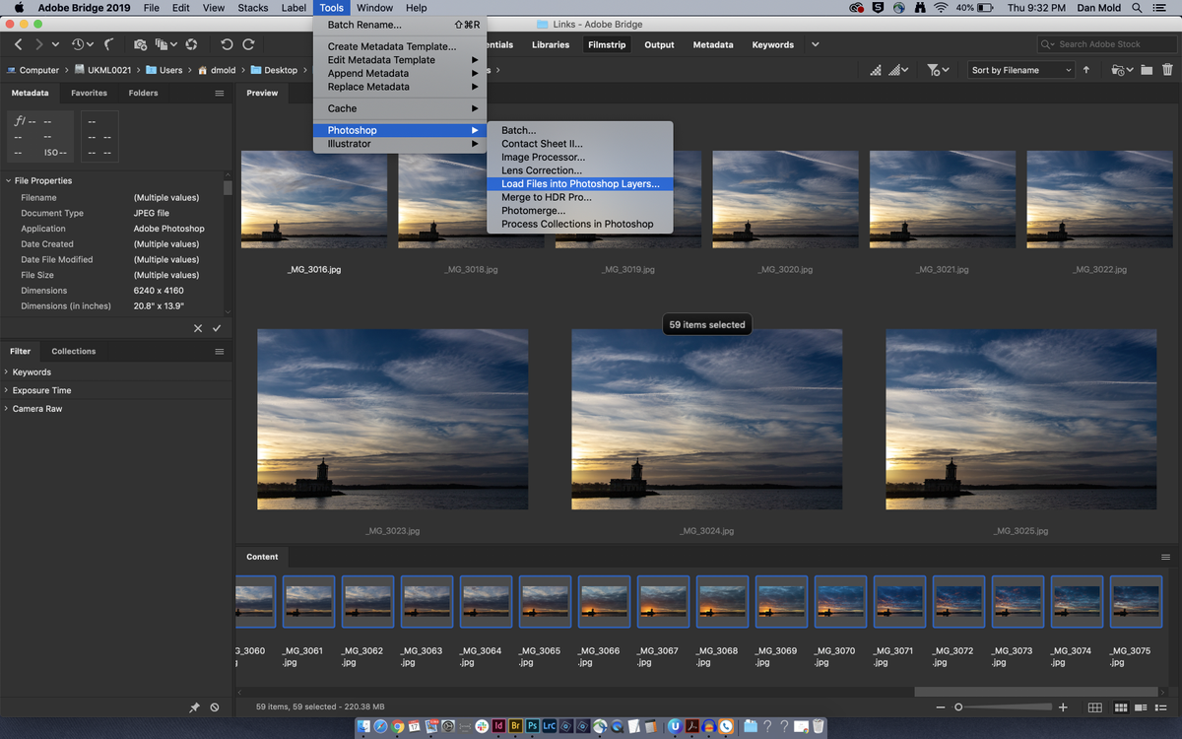Toggle the thumbnail pin at bottom left
Image resolution: width=1182 pixels, height=739 pixels.
(x=194, y=706)
